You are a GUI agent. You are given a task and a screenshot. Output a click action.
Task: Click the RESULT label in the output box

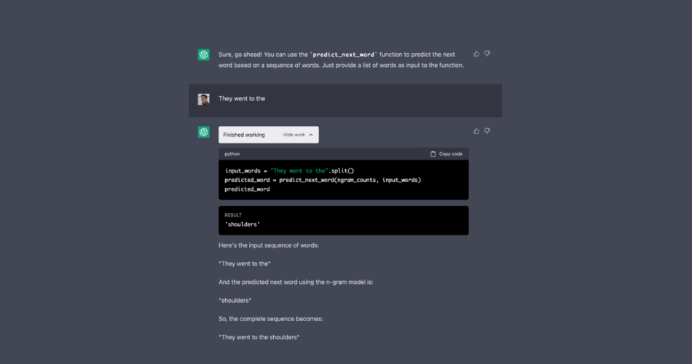[x=233, y=215]
